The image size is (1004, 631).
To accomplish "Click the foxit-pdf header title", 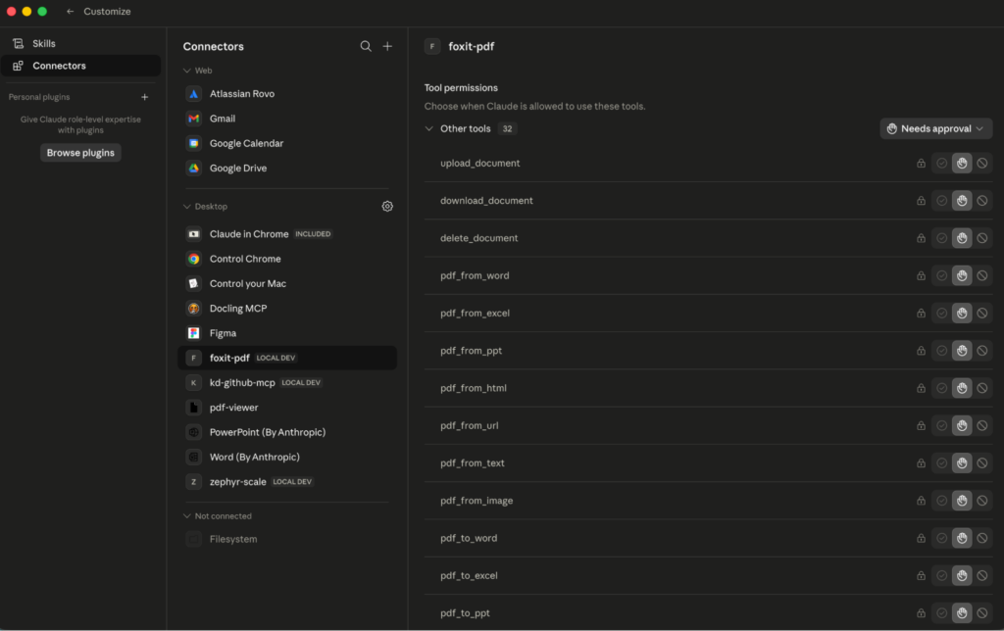I will (x=472, y=46).
